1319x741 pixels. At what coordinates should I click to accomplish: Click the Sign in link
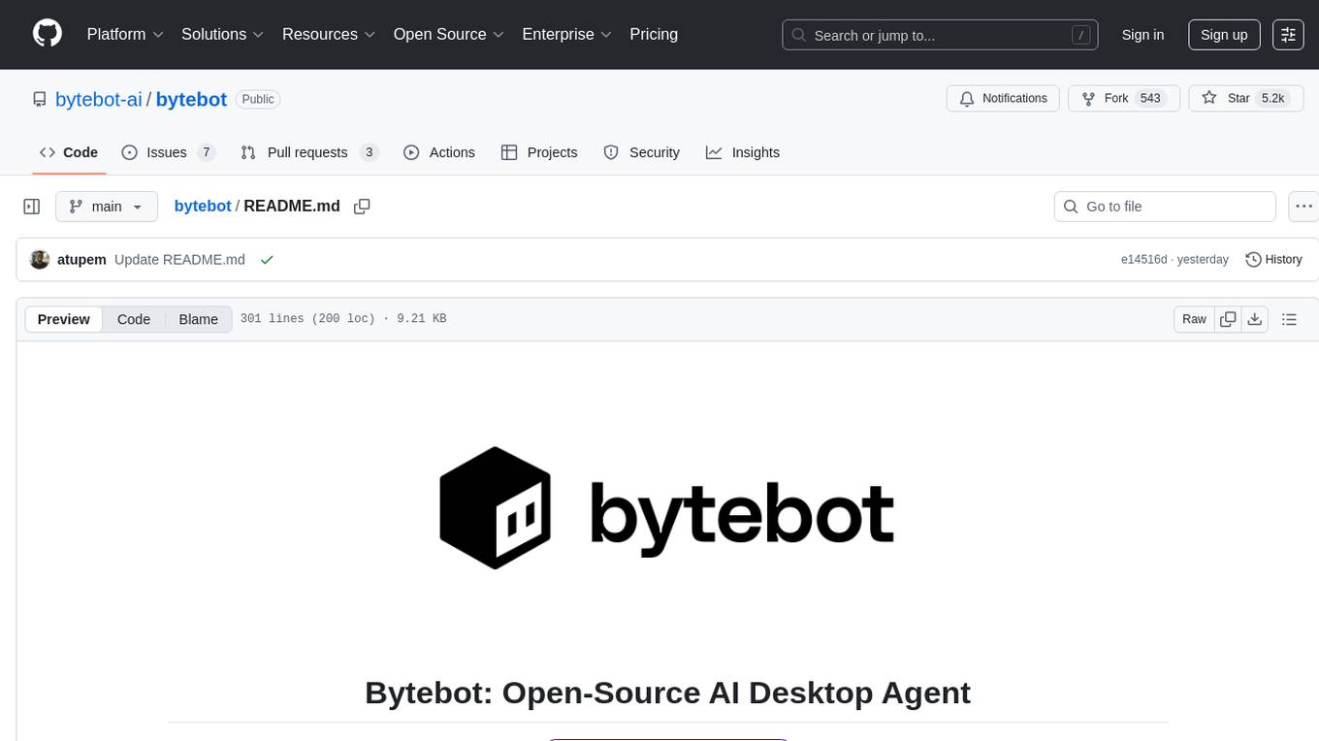click(1142, 35)
